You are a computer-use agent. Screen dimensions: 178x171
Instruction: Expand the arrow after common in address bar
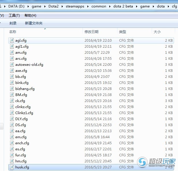pyautogui.click(x=110, y=6)
